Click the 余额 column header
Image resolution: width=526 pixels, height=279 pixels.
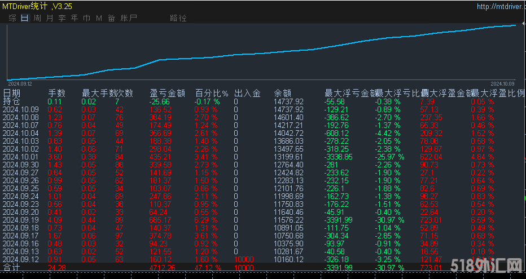(282, 93)
